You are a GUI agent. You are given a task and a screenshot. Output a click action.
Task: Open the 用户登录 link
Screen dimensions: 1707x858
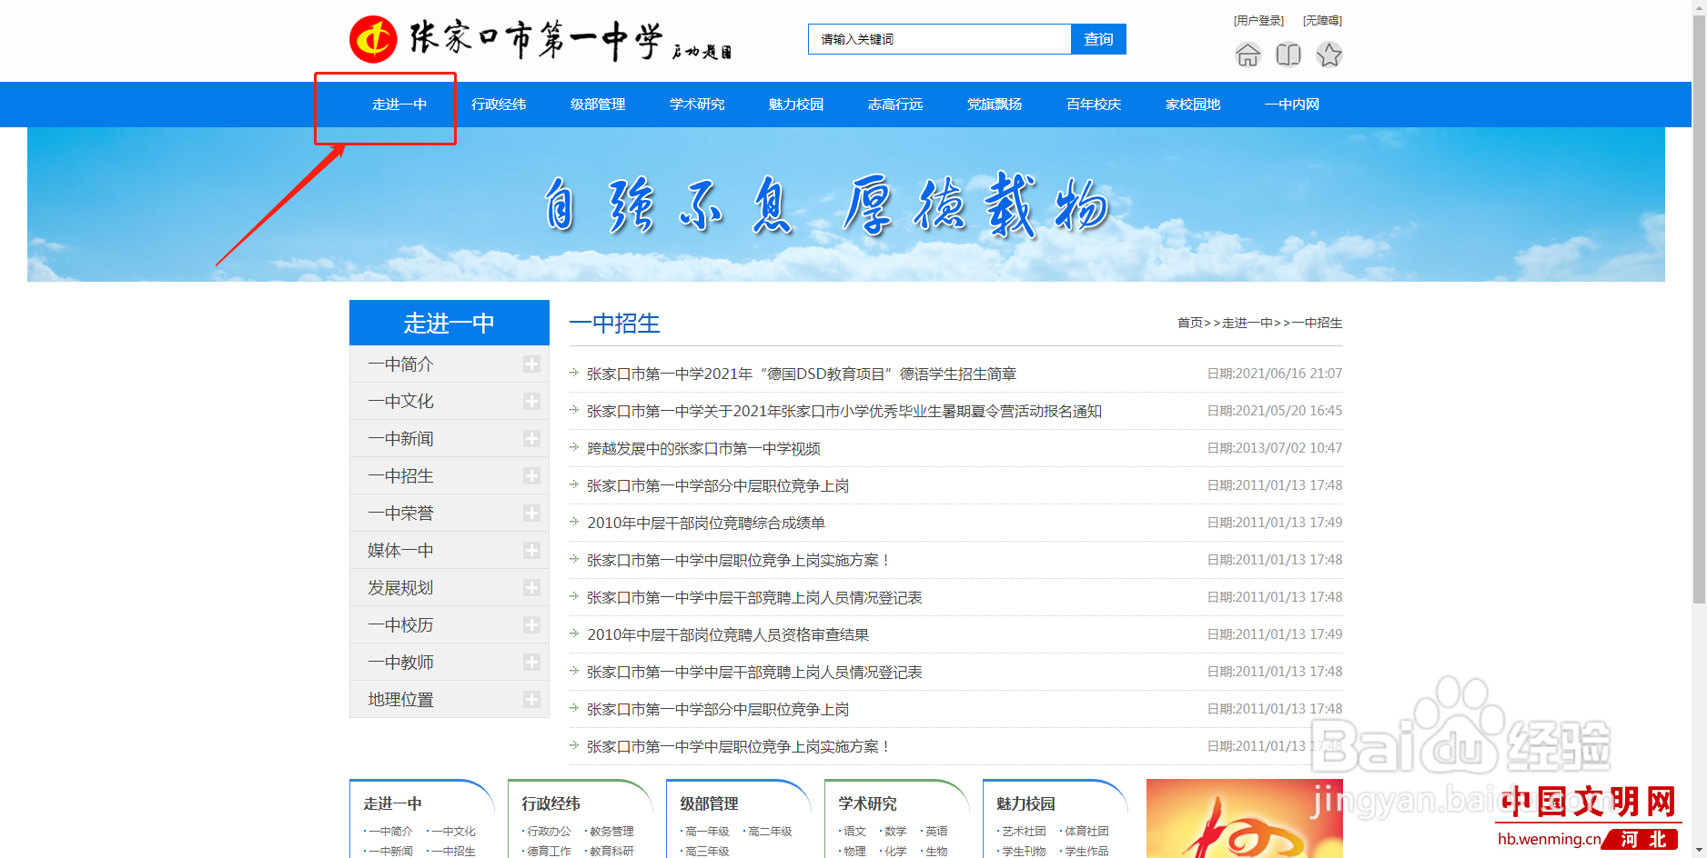pyautogui.click(x=1258, y=20)
